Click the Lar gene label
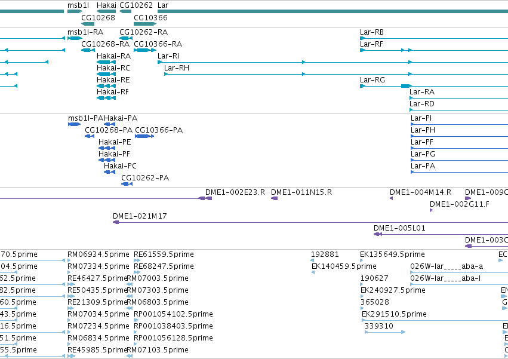Screen dimensions: 508x359 [x=163, y=5]
